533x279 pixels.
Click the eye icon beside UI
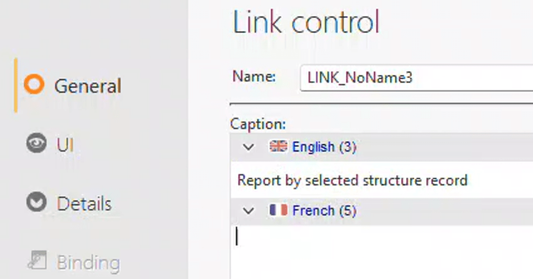pos(36,144)
